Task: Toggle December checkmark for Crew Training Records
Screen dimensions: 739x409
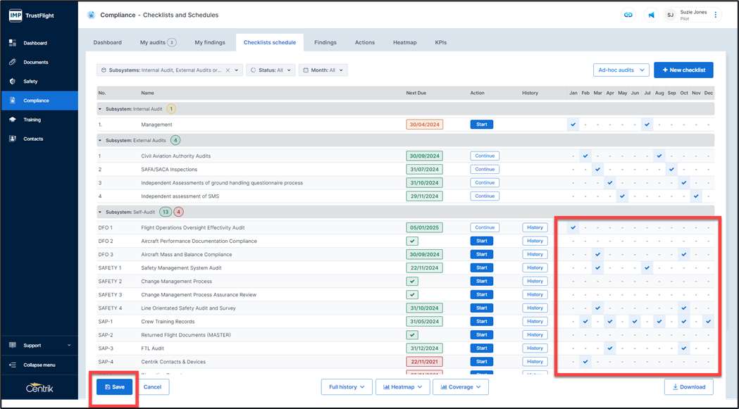Action: click(709, 322)
